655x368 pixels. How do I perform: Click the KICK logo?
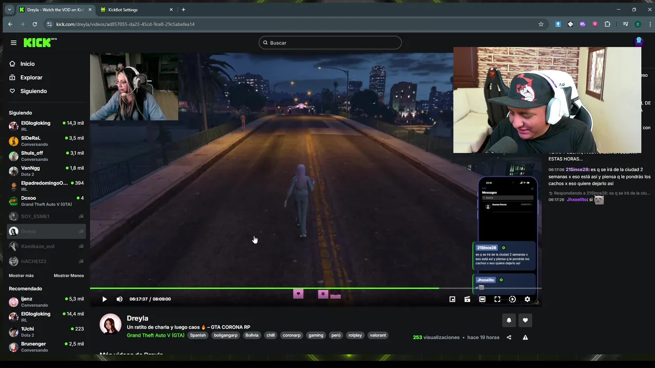click(x=40, y=42)
